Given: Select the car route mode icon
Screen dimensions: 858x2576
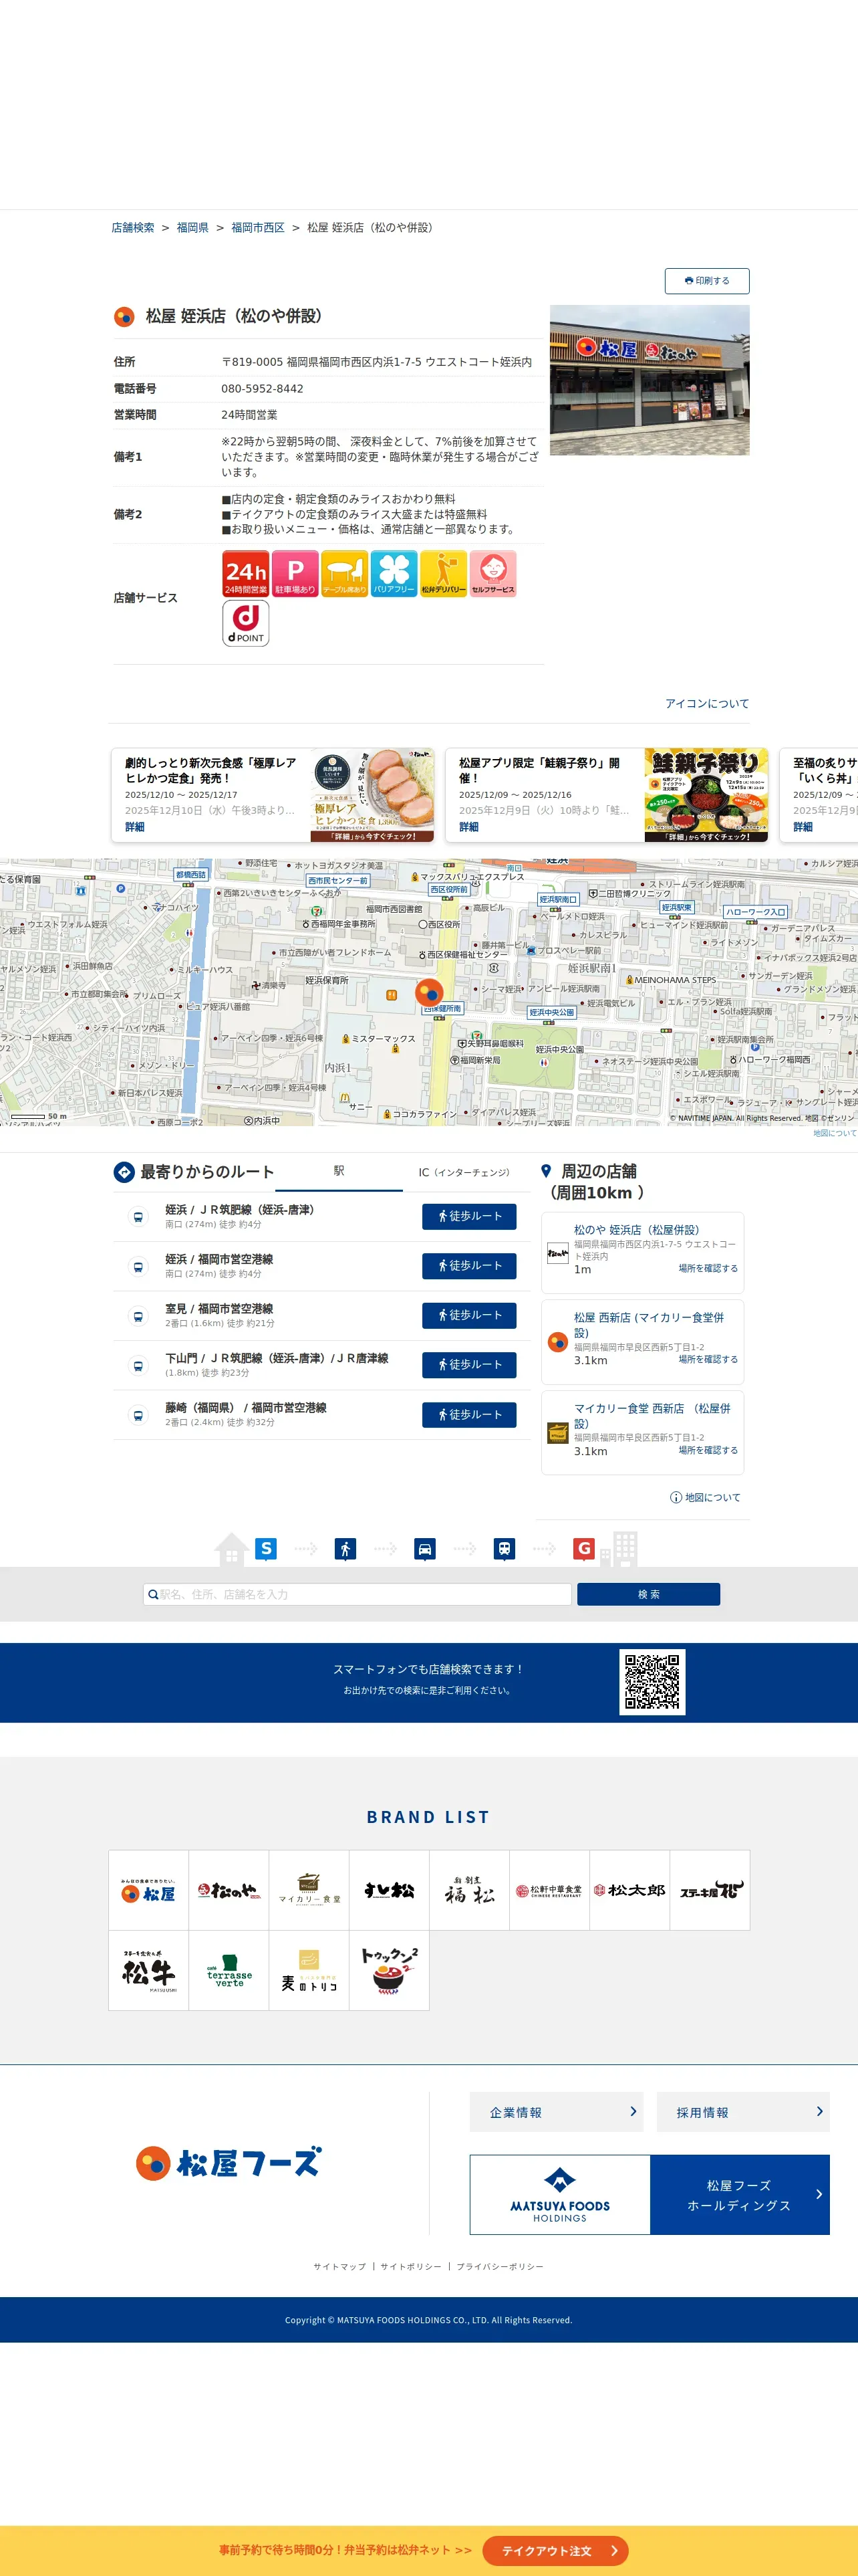Looking at the screenshot, I should point(424,1549).
